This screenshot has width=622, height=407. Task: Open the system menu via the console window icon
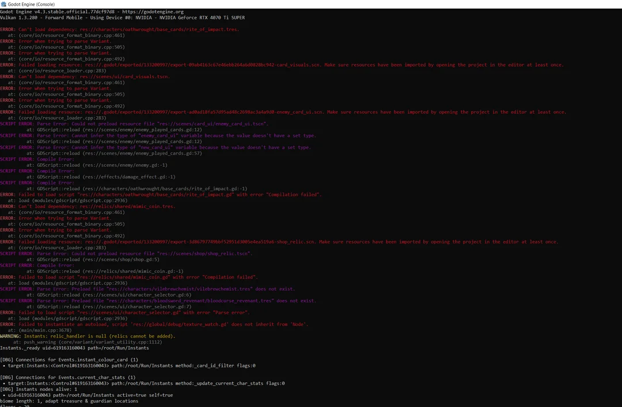point(6,4)
